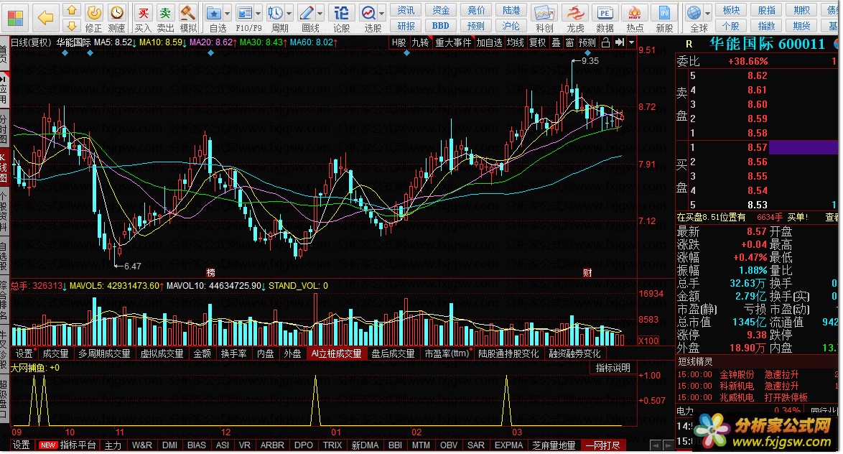
Task: Select the BIAS indicator tab
Action: (x=196, y=445)
